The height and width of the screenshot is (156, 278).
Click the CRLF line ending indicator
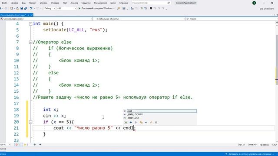pos(275,145)
